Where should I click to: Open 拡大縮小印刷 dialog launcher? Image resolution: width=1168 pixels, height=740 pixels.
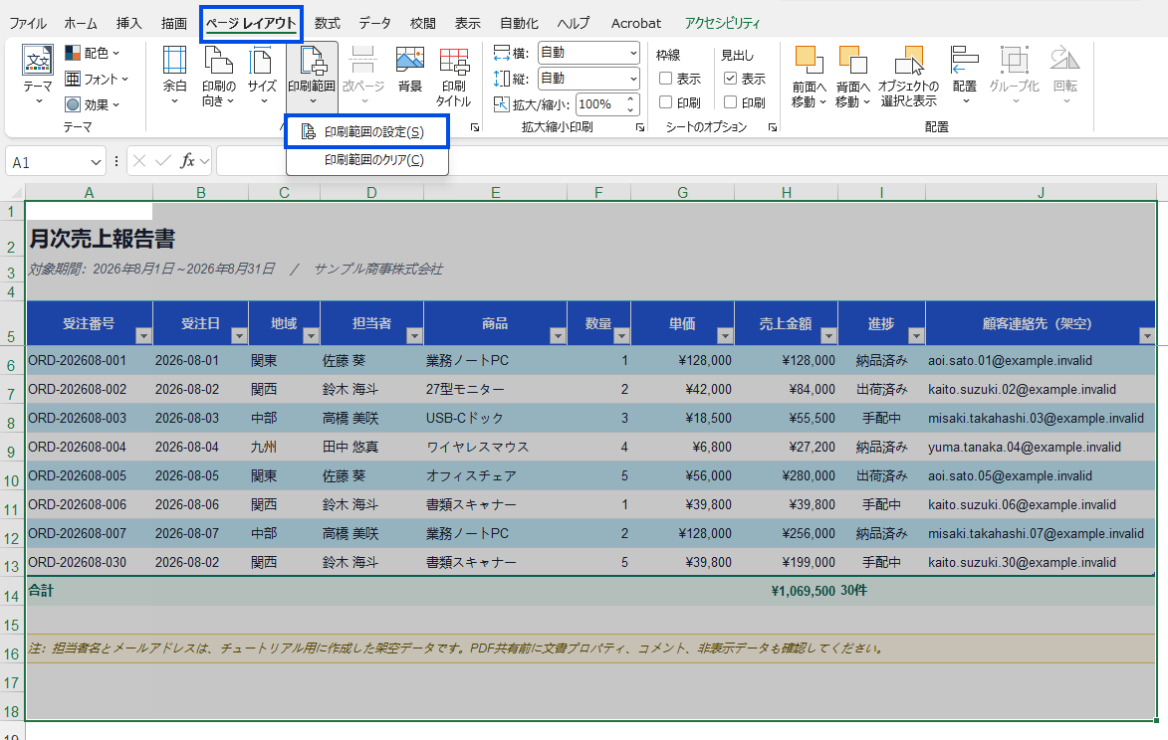[x=640, y=128]
